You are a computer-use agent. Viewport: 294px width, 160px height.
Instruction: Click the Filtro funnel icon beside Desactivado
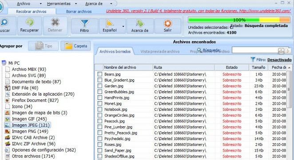click(253, 59)
